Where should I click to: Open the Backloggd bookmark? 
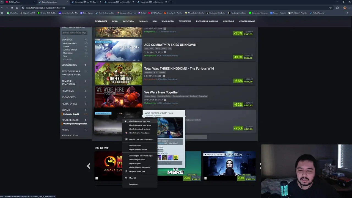coord(216,13)
